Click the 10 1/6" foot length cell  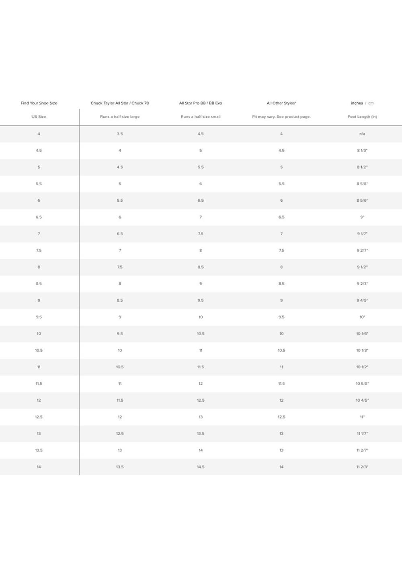click(x=362, y=334)
